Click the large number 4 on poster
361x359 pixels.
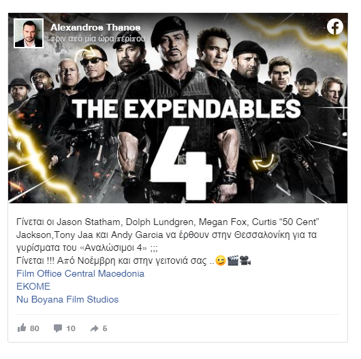[x=181, y=163]
